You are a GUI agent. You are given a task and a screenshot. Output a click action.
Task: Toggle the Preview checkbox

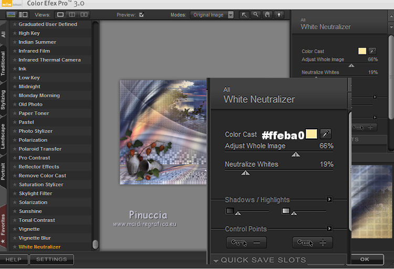point(141,15)
